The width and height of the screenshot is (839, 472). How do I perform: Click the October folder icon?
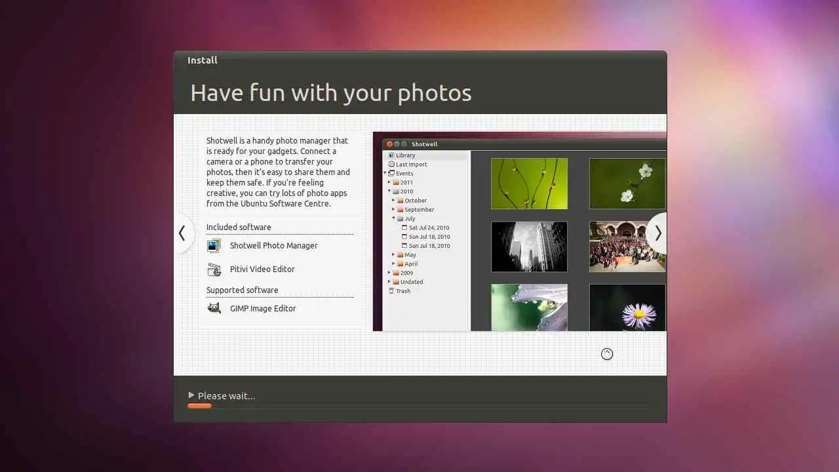[x=400, y=201]
